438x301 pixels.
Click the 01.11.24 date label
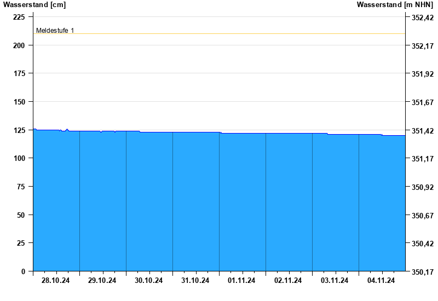tap(242, 281)
